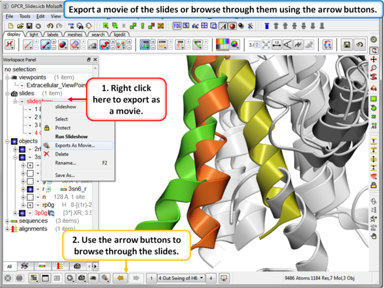Click the save (floppy disk) toolbar icon

point(29,26)
